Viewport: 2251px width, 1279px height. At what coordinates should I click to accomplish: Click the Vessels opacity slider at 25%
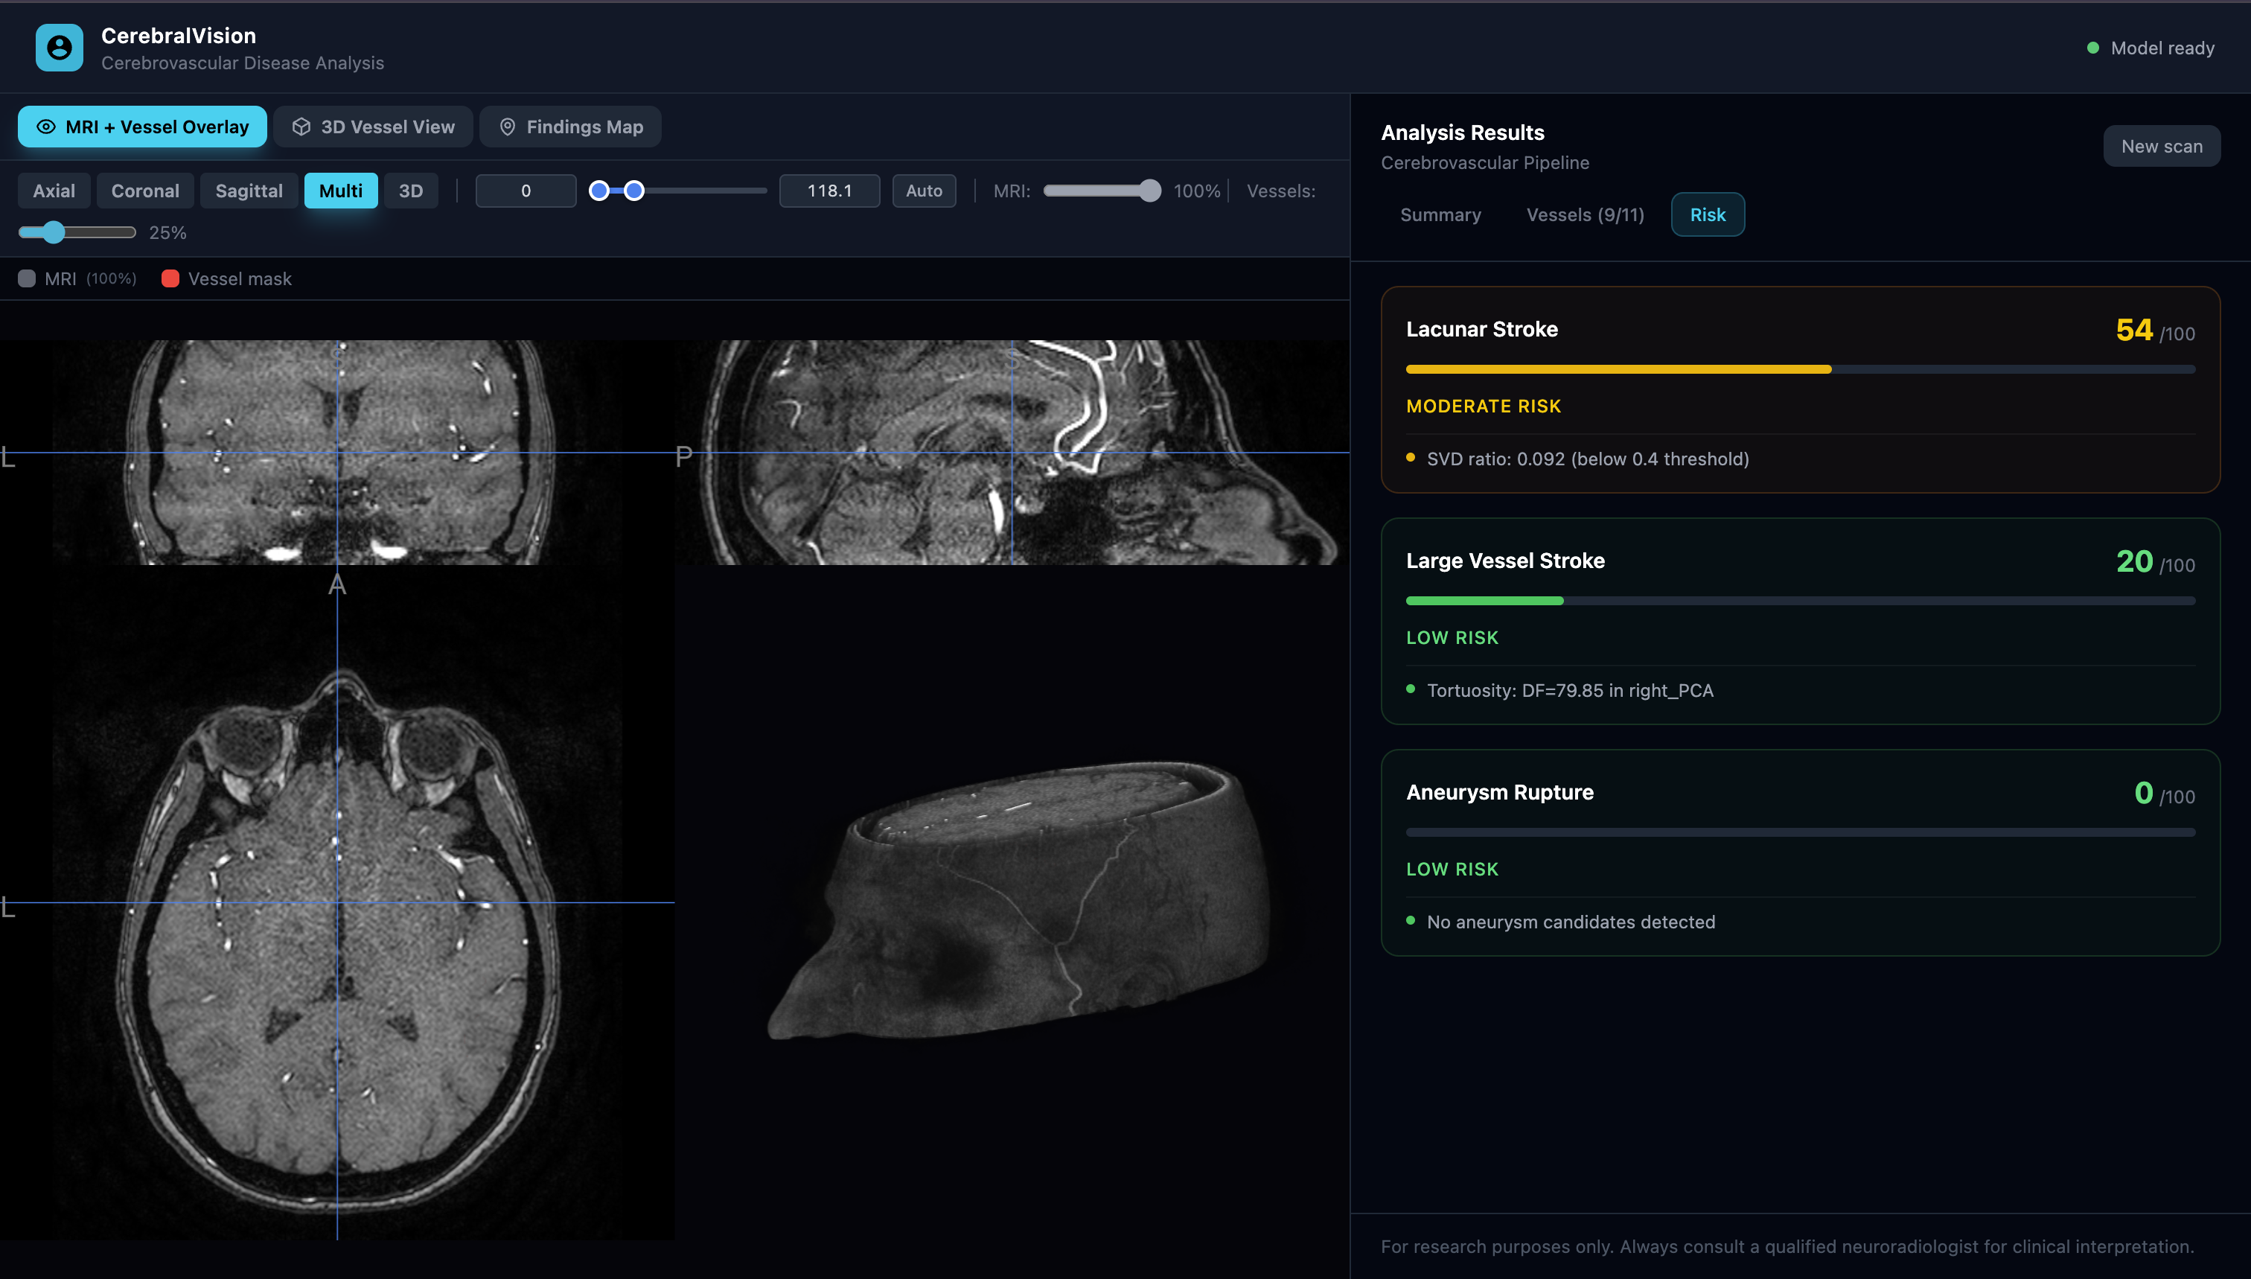point(54,233)
